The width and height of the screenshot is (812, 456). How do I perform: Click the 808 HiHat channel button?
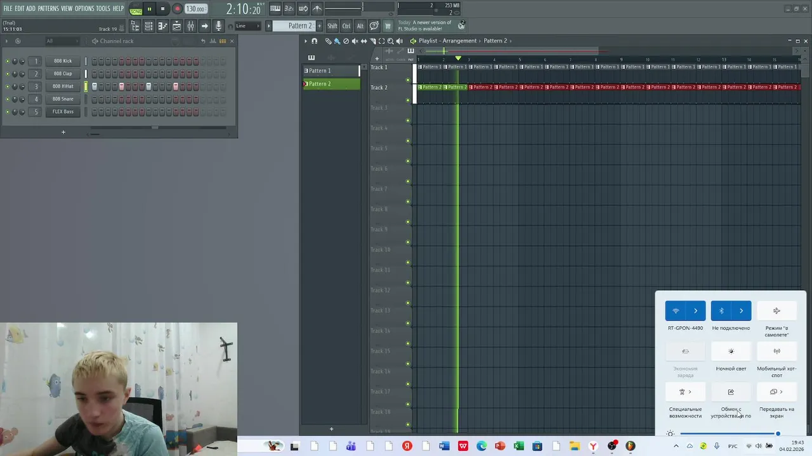click(63, 87)
